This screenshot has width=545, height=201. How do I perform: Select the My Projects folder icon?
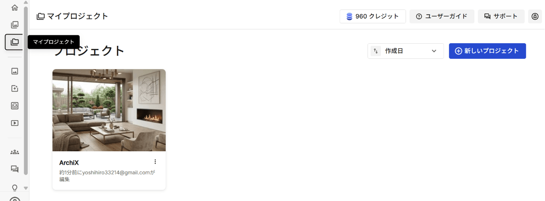tap(15, 42)
